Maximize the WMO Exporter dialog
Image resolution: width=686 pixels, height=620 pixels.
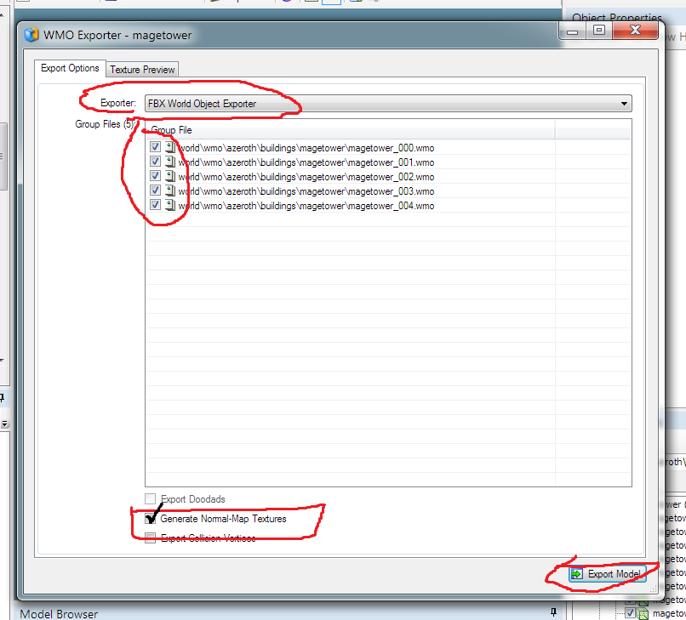[599, 31]
